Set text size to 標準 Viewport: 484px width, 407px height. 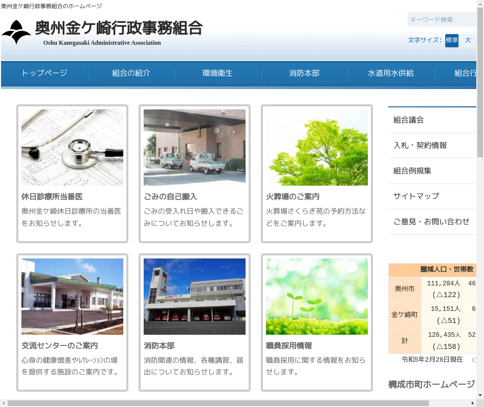(451, 41)
